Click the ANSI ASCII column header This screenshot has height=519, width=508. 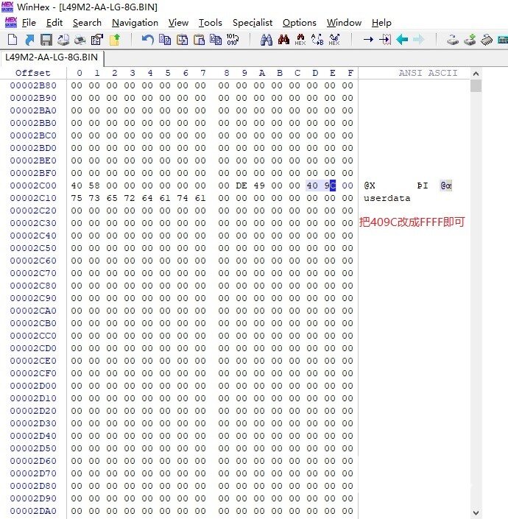pos(428,73)
